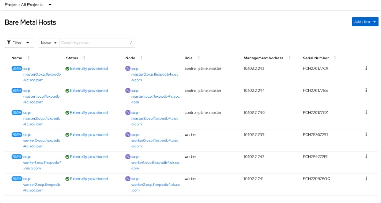
Task: Sort hosts by Serial Number column
Action: pos(335,58)
